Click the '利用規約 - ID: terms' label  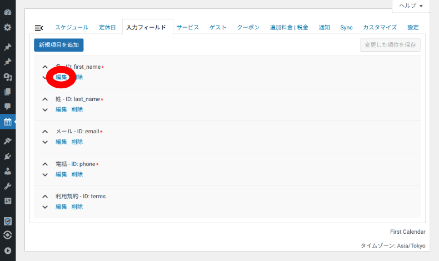(81, 197)
